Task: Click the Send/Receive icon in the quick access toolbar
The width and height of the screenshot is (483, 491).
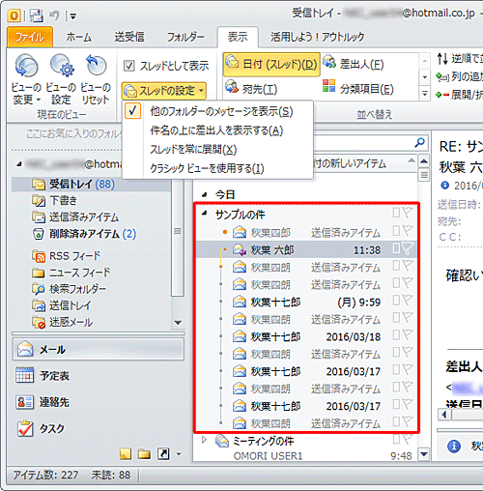Action: (x=37, y=15)
